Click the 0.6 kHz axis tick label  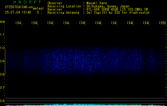click(x=2, y=101)
